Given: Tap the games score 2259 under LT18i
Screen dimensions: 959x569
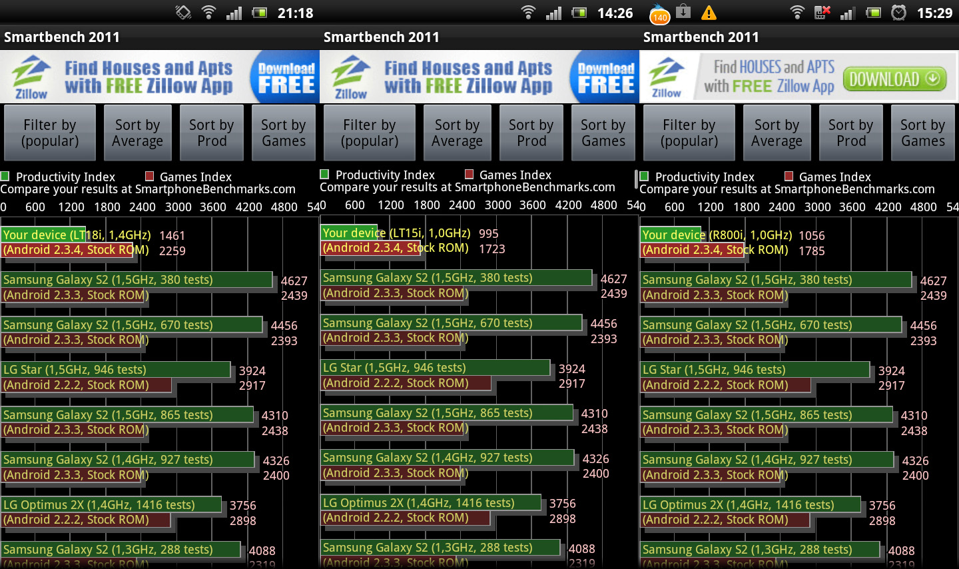Looking at the screenshot, I should [x=172, y=251].
